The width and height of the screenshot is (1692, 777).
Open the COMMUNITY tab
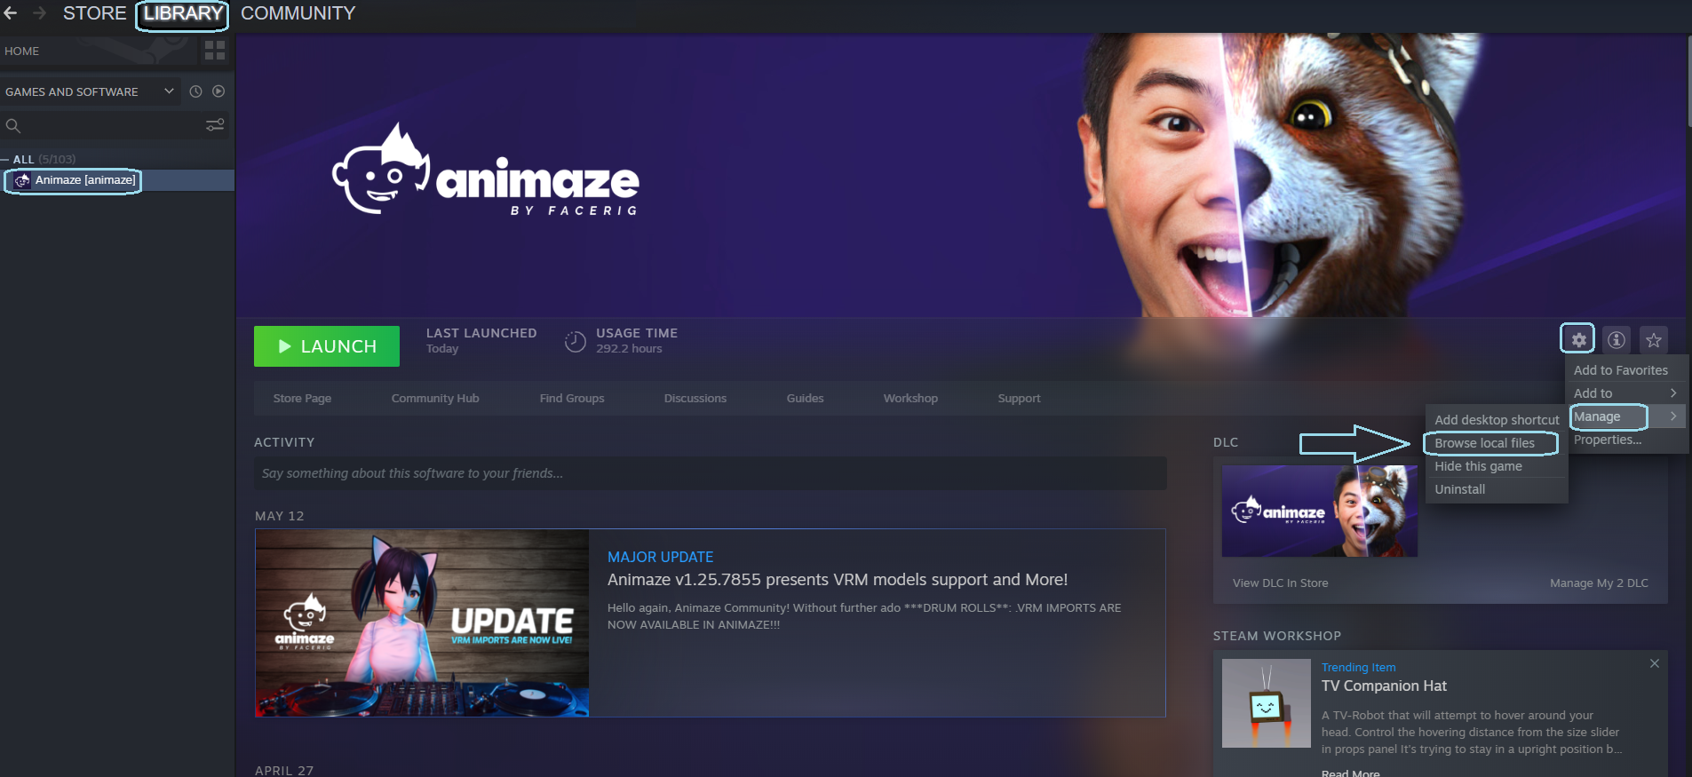click(298, 13)
